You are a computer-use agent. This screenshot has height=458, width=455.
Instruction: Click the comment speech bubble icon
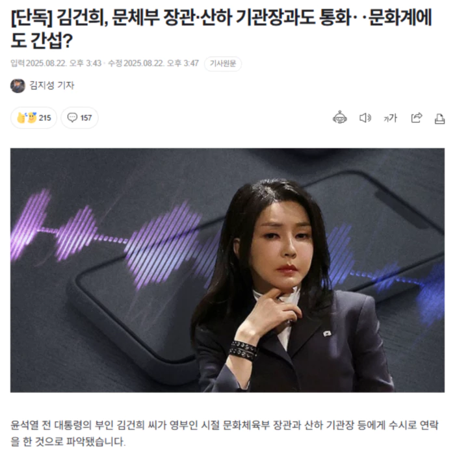(x=72, y=118)
